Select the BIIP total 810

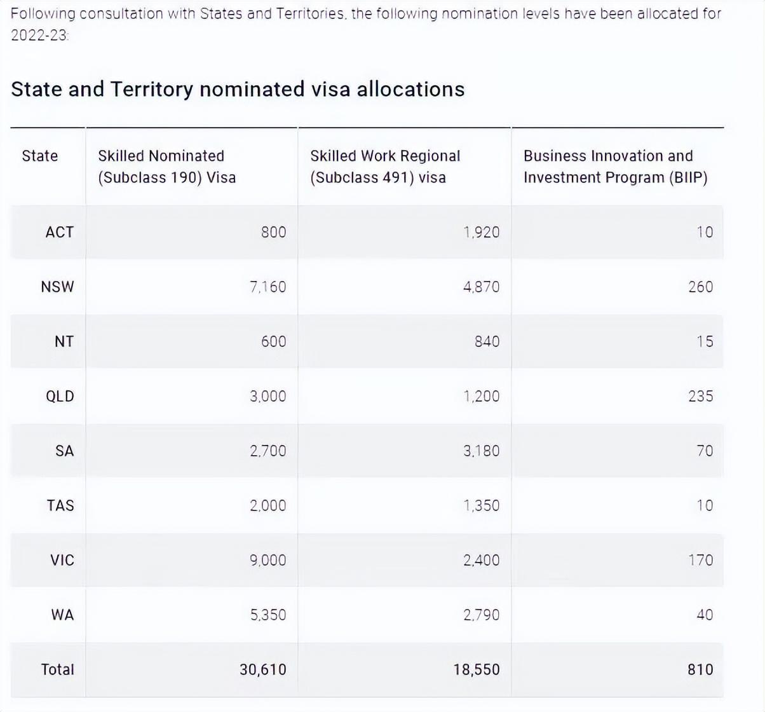click(x=700, y=669)
